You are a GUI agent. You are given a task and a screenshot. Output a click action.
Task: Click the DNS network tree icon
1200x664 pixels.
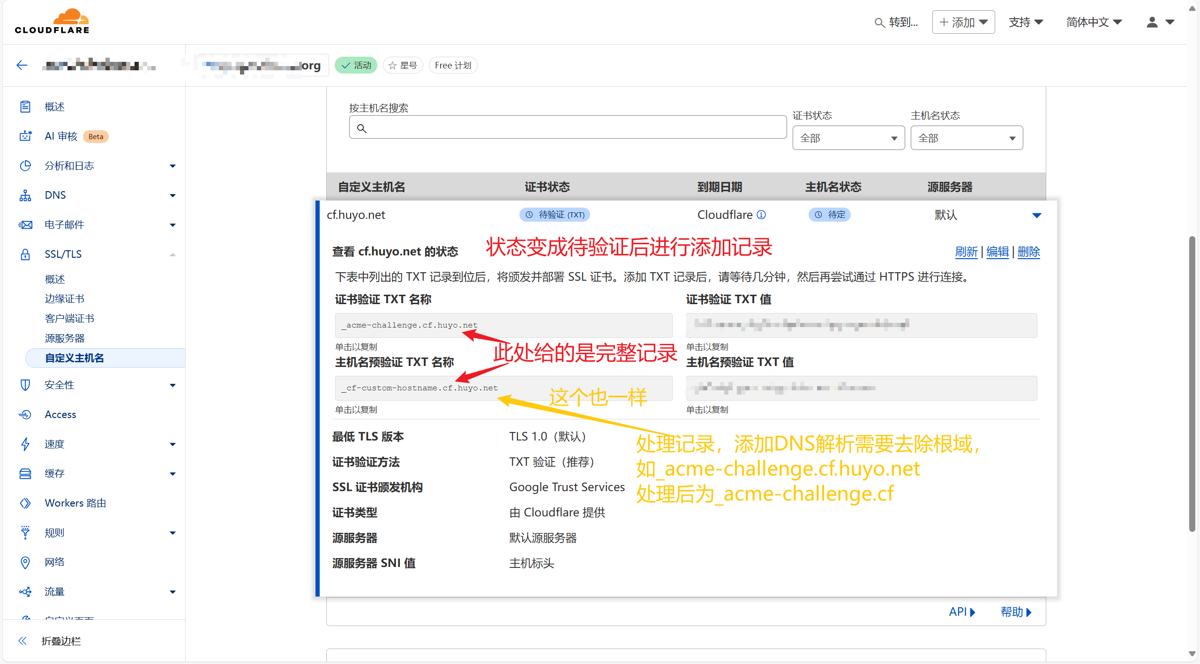click(25, 195)
